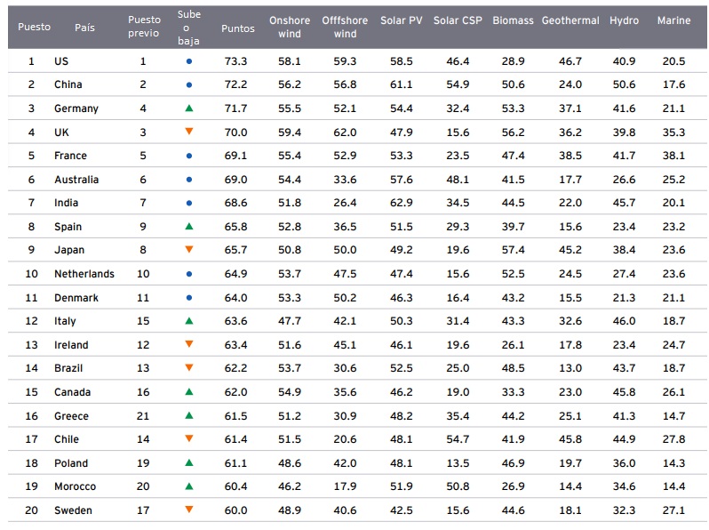Click the blue dot in the US row
Image resolution: width=709 pixels, height=530 pixels.
[188, 61]
